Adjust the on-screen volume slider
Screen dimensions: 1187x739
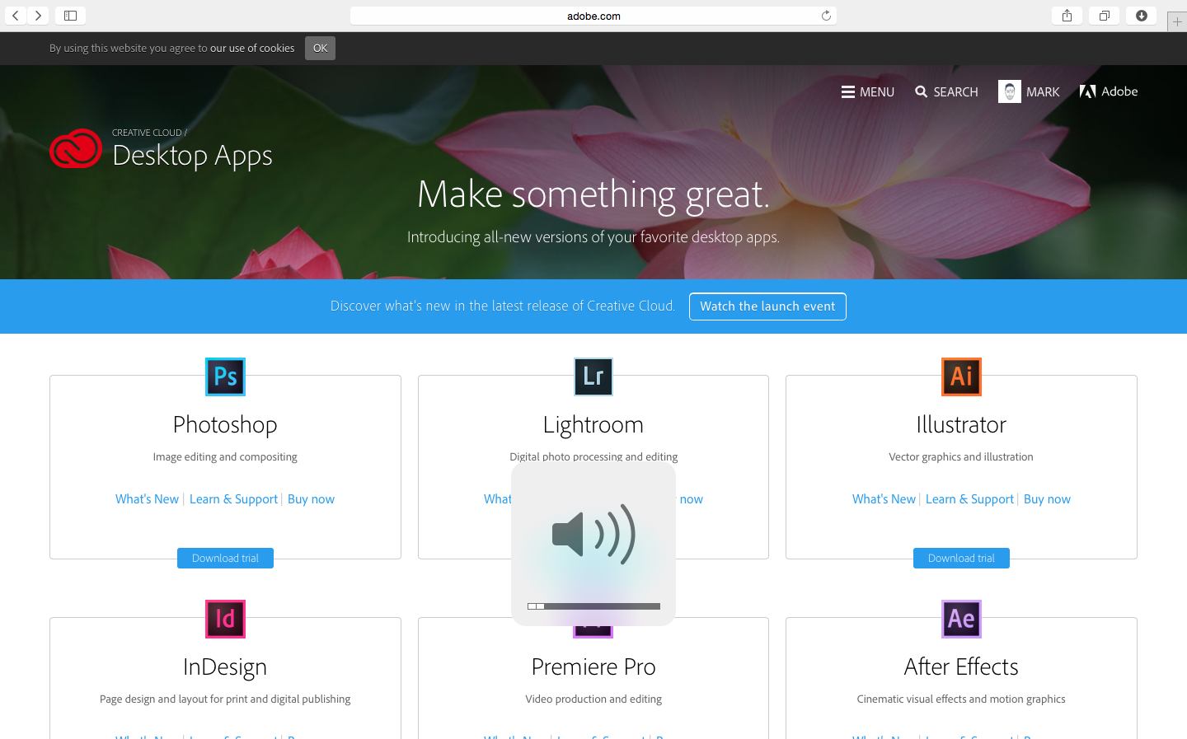pyautogui.click(x=593, y=606)
